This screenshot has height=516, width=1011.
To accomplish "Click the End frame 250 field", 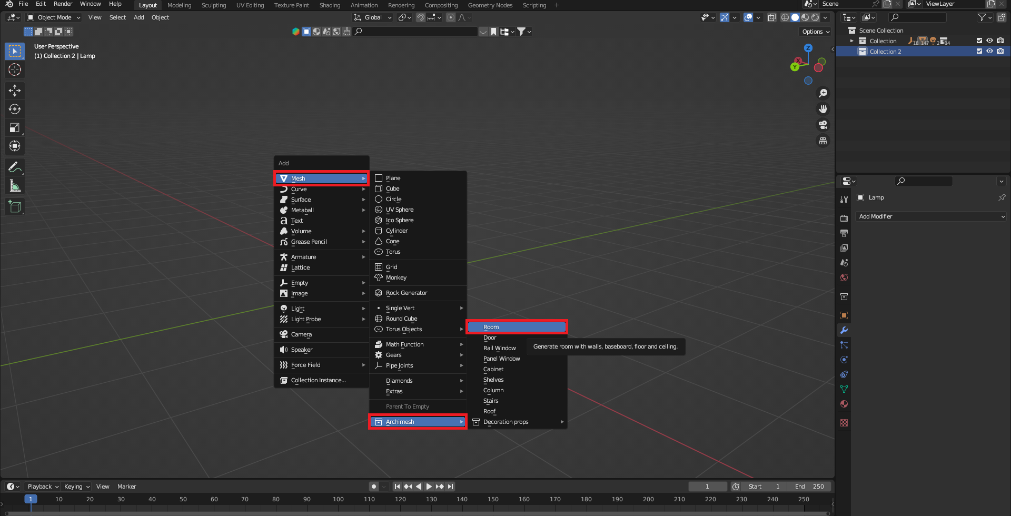I will (x=810, y=487).
